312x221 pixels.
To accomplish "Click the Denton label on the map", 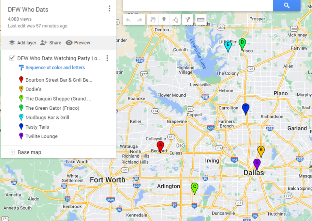I will pyautogui.click(x=162, y=30).
